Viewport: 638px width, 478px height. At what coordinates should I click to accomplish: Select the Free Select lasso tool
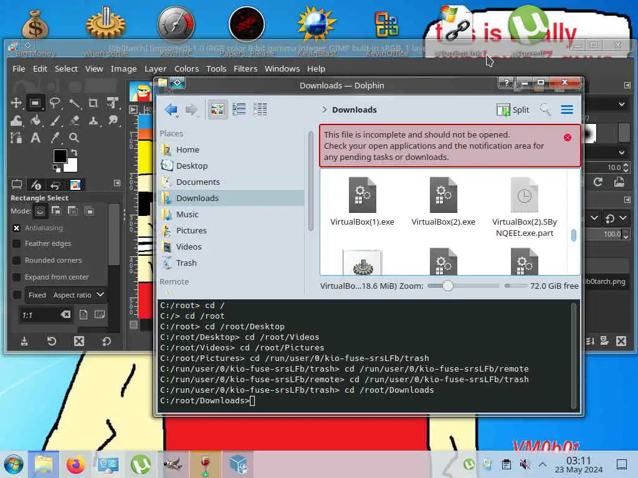(x=55, y=103)
